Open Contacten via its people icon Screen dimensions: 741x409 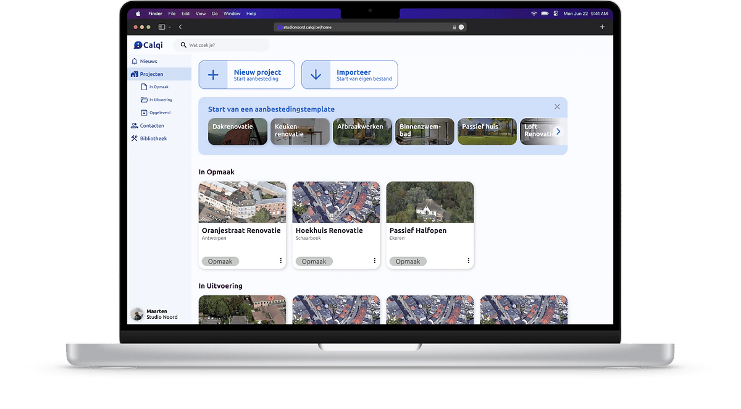point(135,125)
